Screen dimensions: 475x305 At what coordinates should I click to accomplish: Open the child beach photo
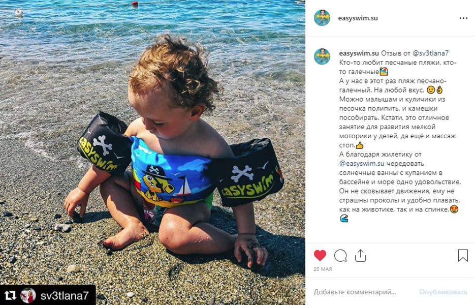pos(153,152)
